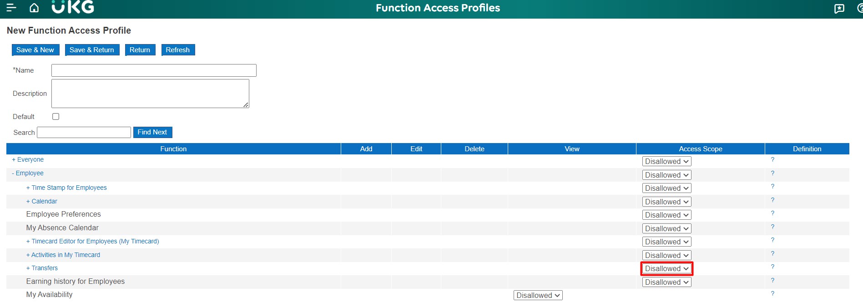The height and width of the screenshot is (302, 863).
Task: Collapse the Employee function group
Action: click(27, 173)
